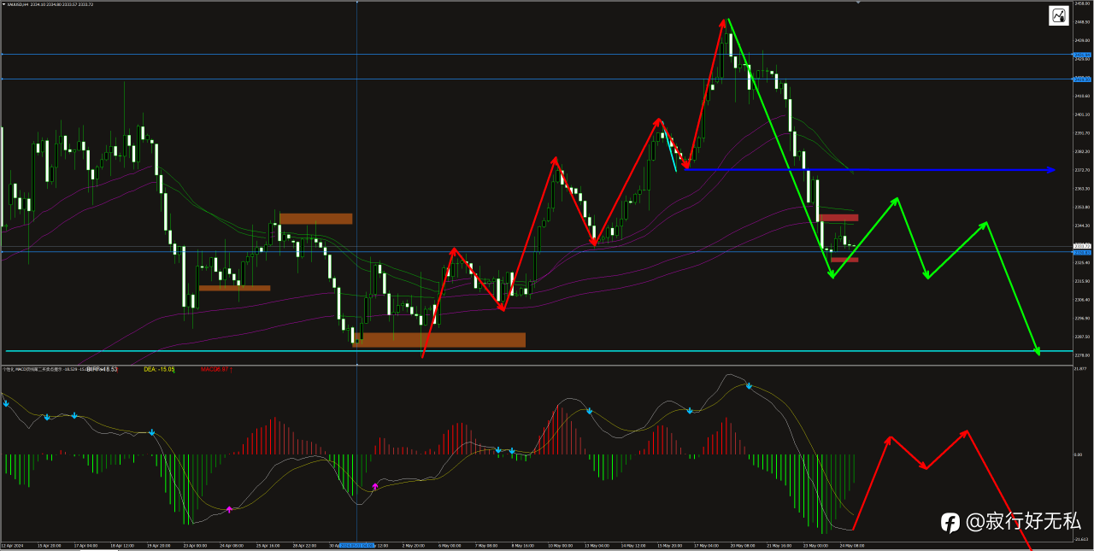Click the 12 Apr 2024 date on time axis

coord(13,545)
